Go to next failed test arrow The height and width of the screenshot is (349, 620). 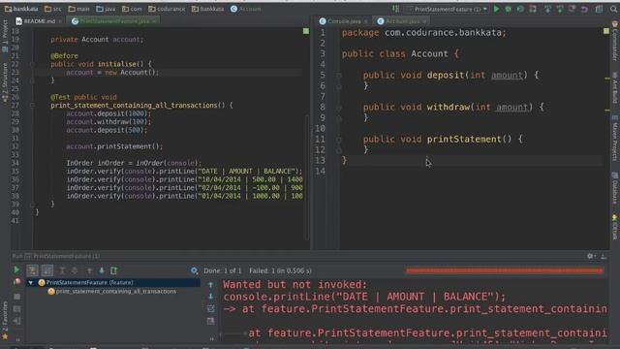coord(101,270)
